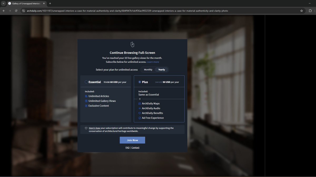Click the ArchDaily Benefits text

152,113
